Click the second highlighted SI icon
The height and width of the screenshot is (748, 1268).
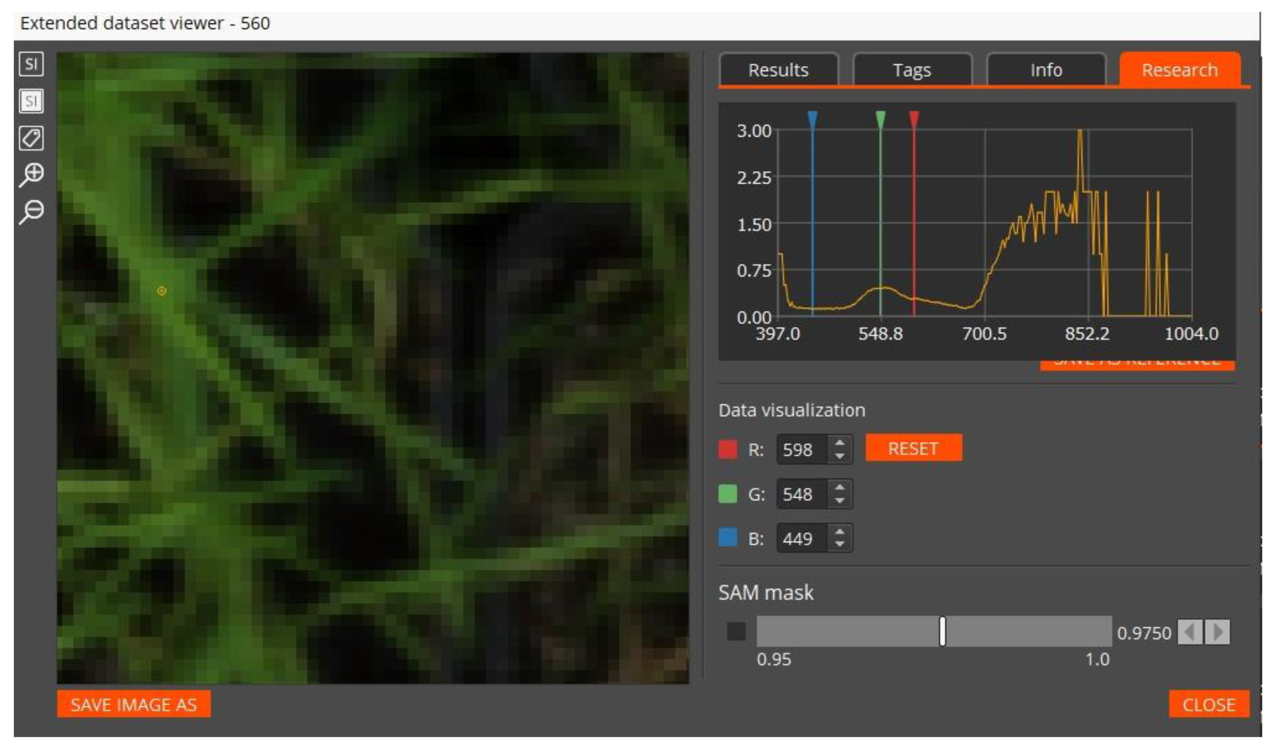31,101
